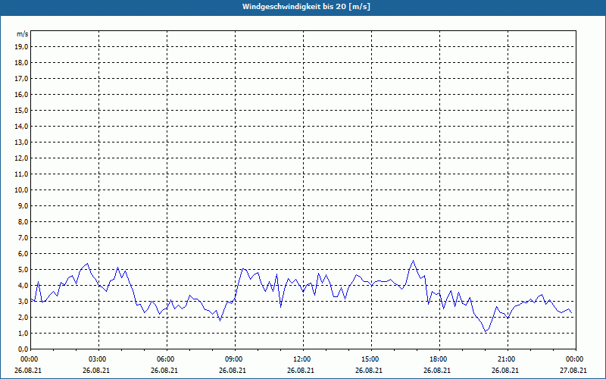Select the 19,0 y-axis label

pos(21,47)
